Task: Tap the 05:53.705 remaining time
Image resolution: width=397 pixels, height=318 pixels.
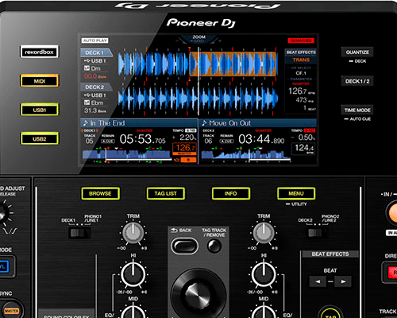Action: tap(142, 139)
